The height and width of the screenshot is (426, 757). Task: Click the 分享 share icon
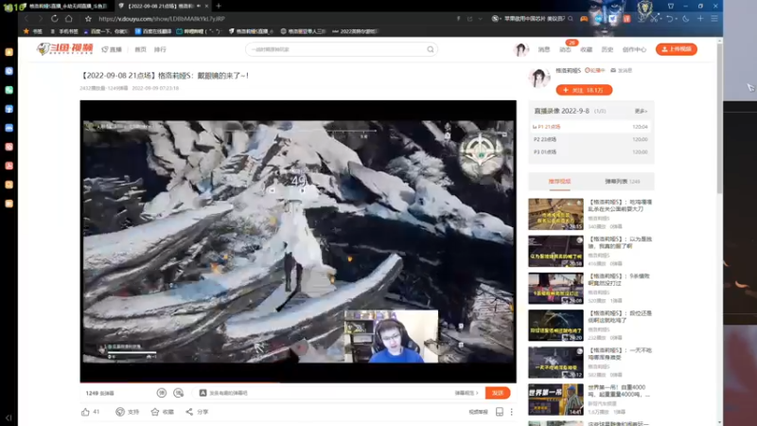click(189, 412)
